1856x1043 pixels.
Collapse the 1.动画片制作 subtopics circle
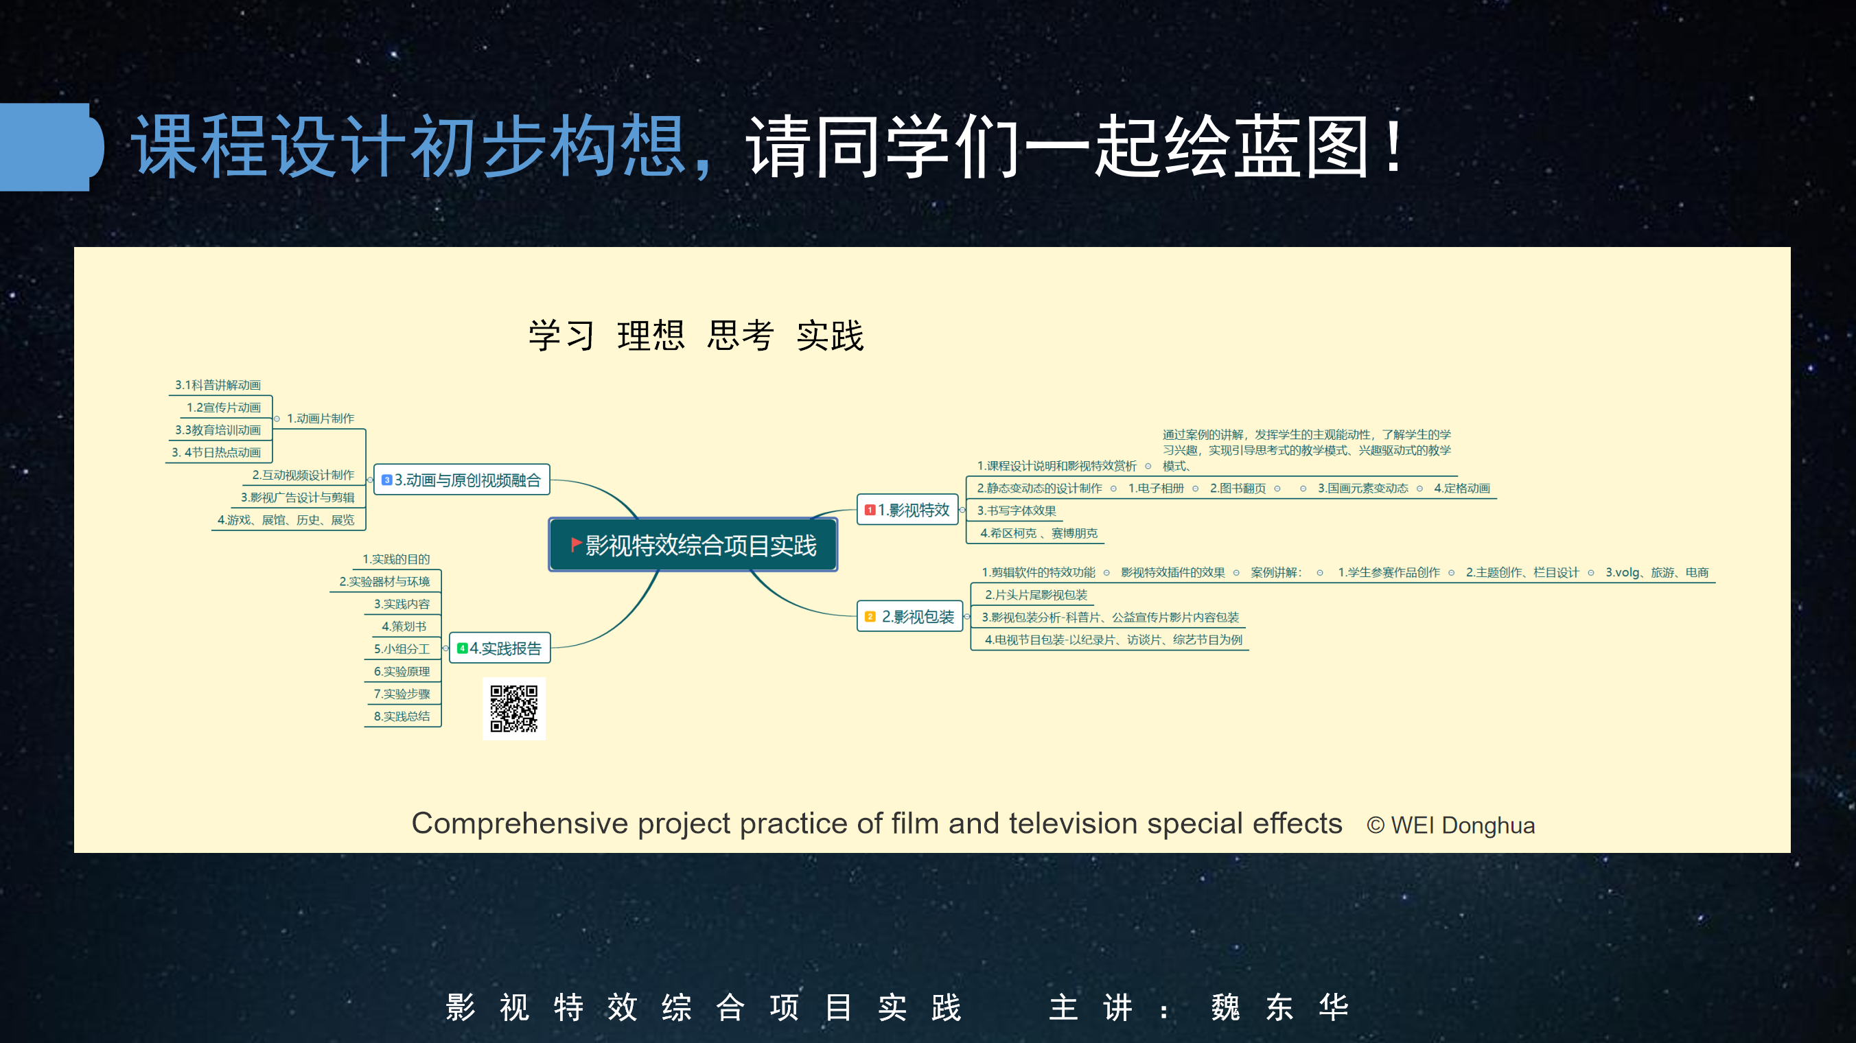click(x=277, y=419)
